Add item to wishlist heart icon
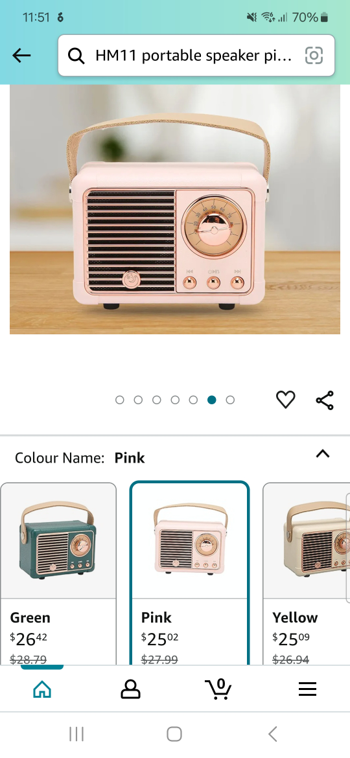 pos(286,400)
